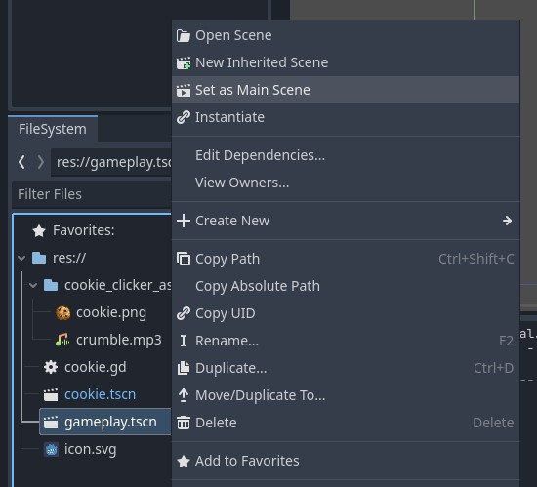Click the Open Scene folder icon
The height and width of the screenshot is (487, 537).
pyautogui.click(x=184, y=35)
